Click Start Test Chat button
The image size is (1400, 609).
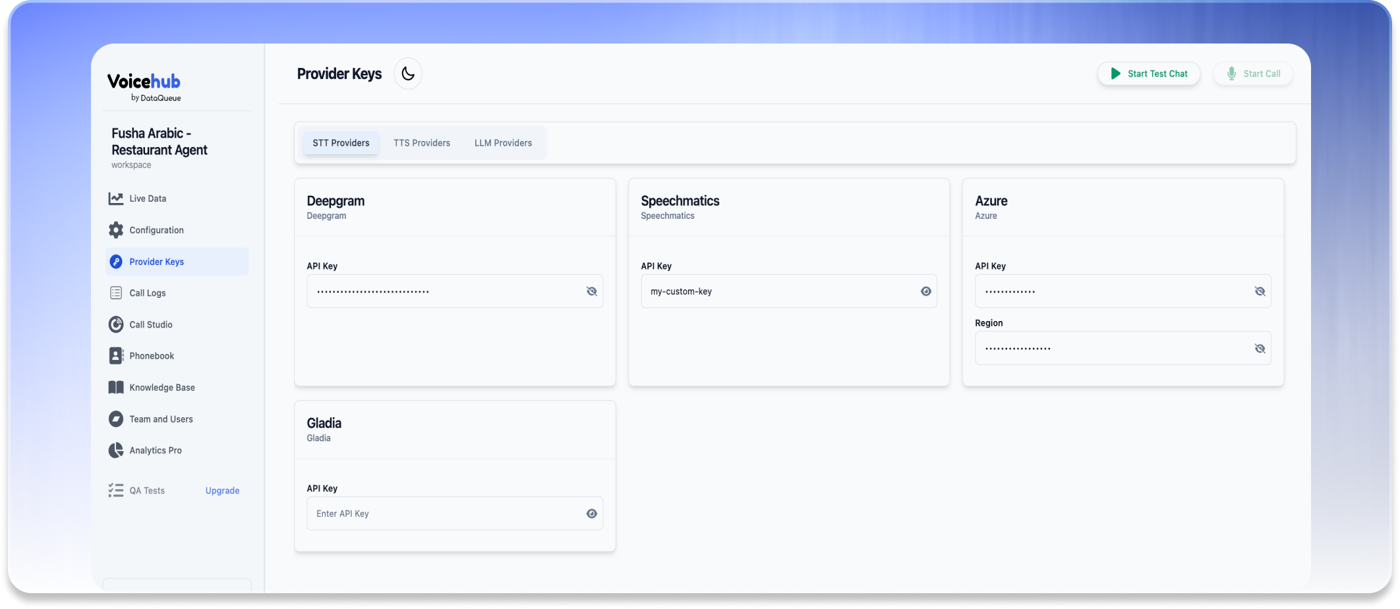point(1149,74)
